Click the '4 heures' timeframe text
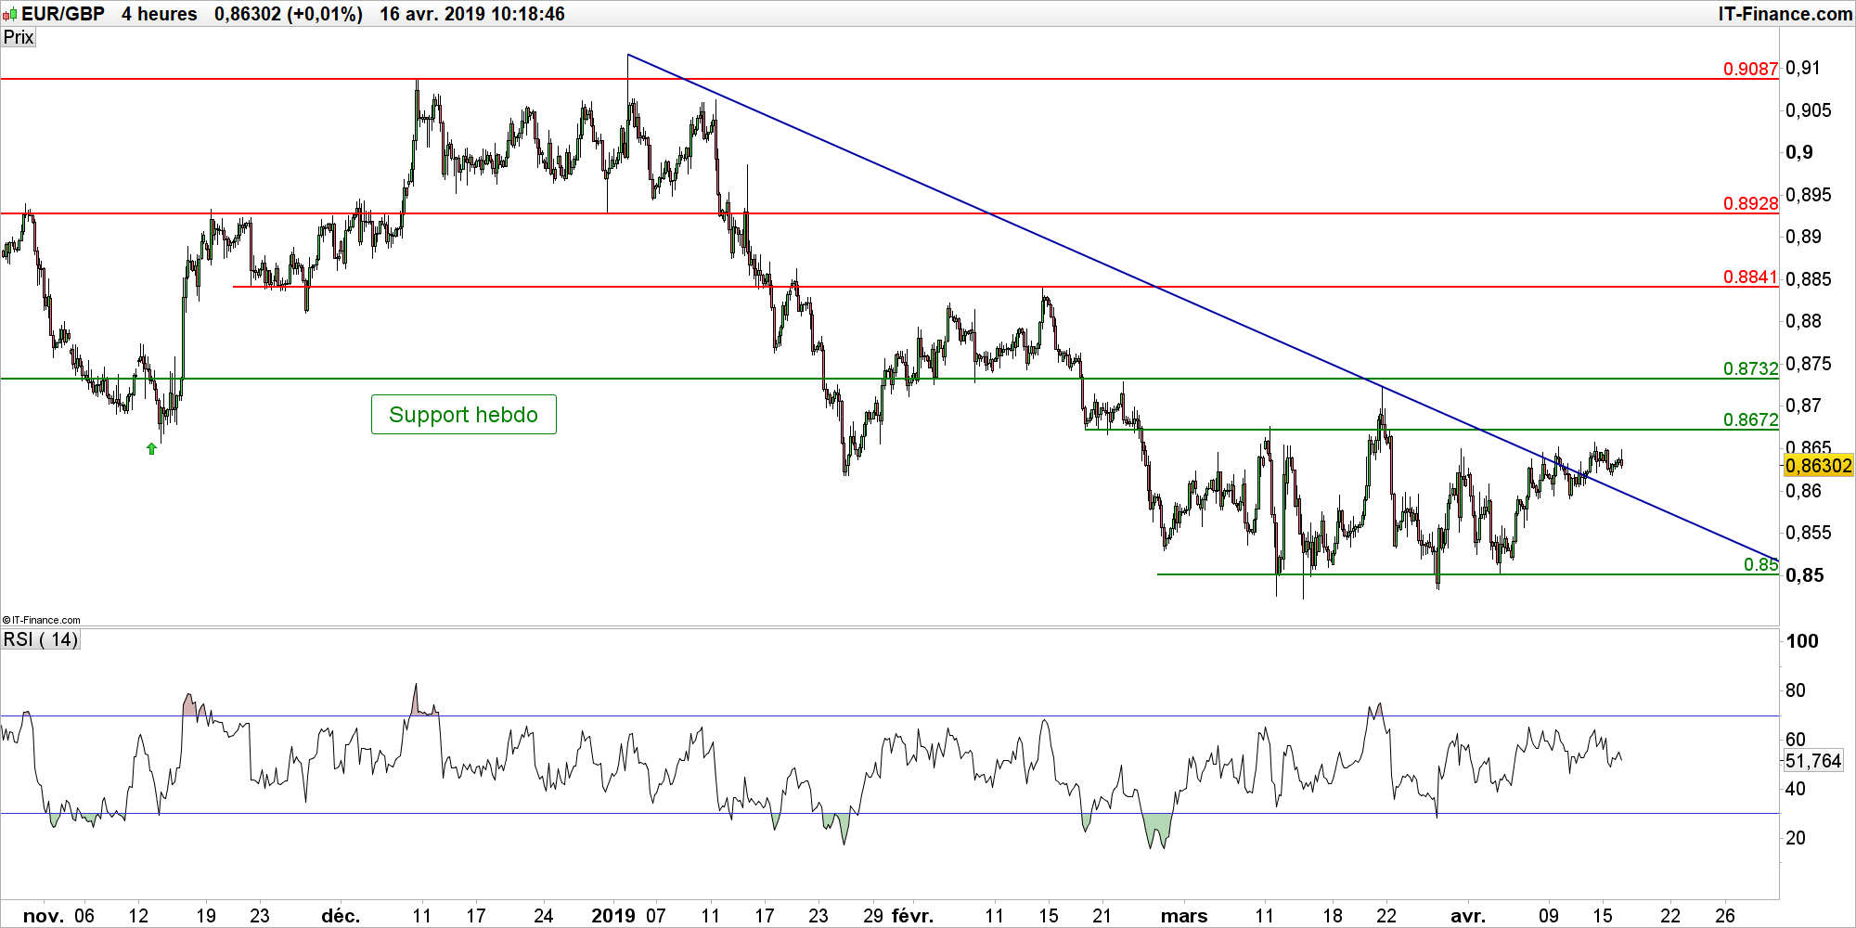Viewport: 1856px width, 928px height. tap(160, 14)
